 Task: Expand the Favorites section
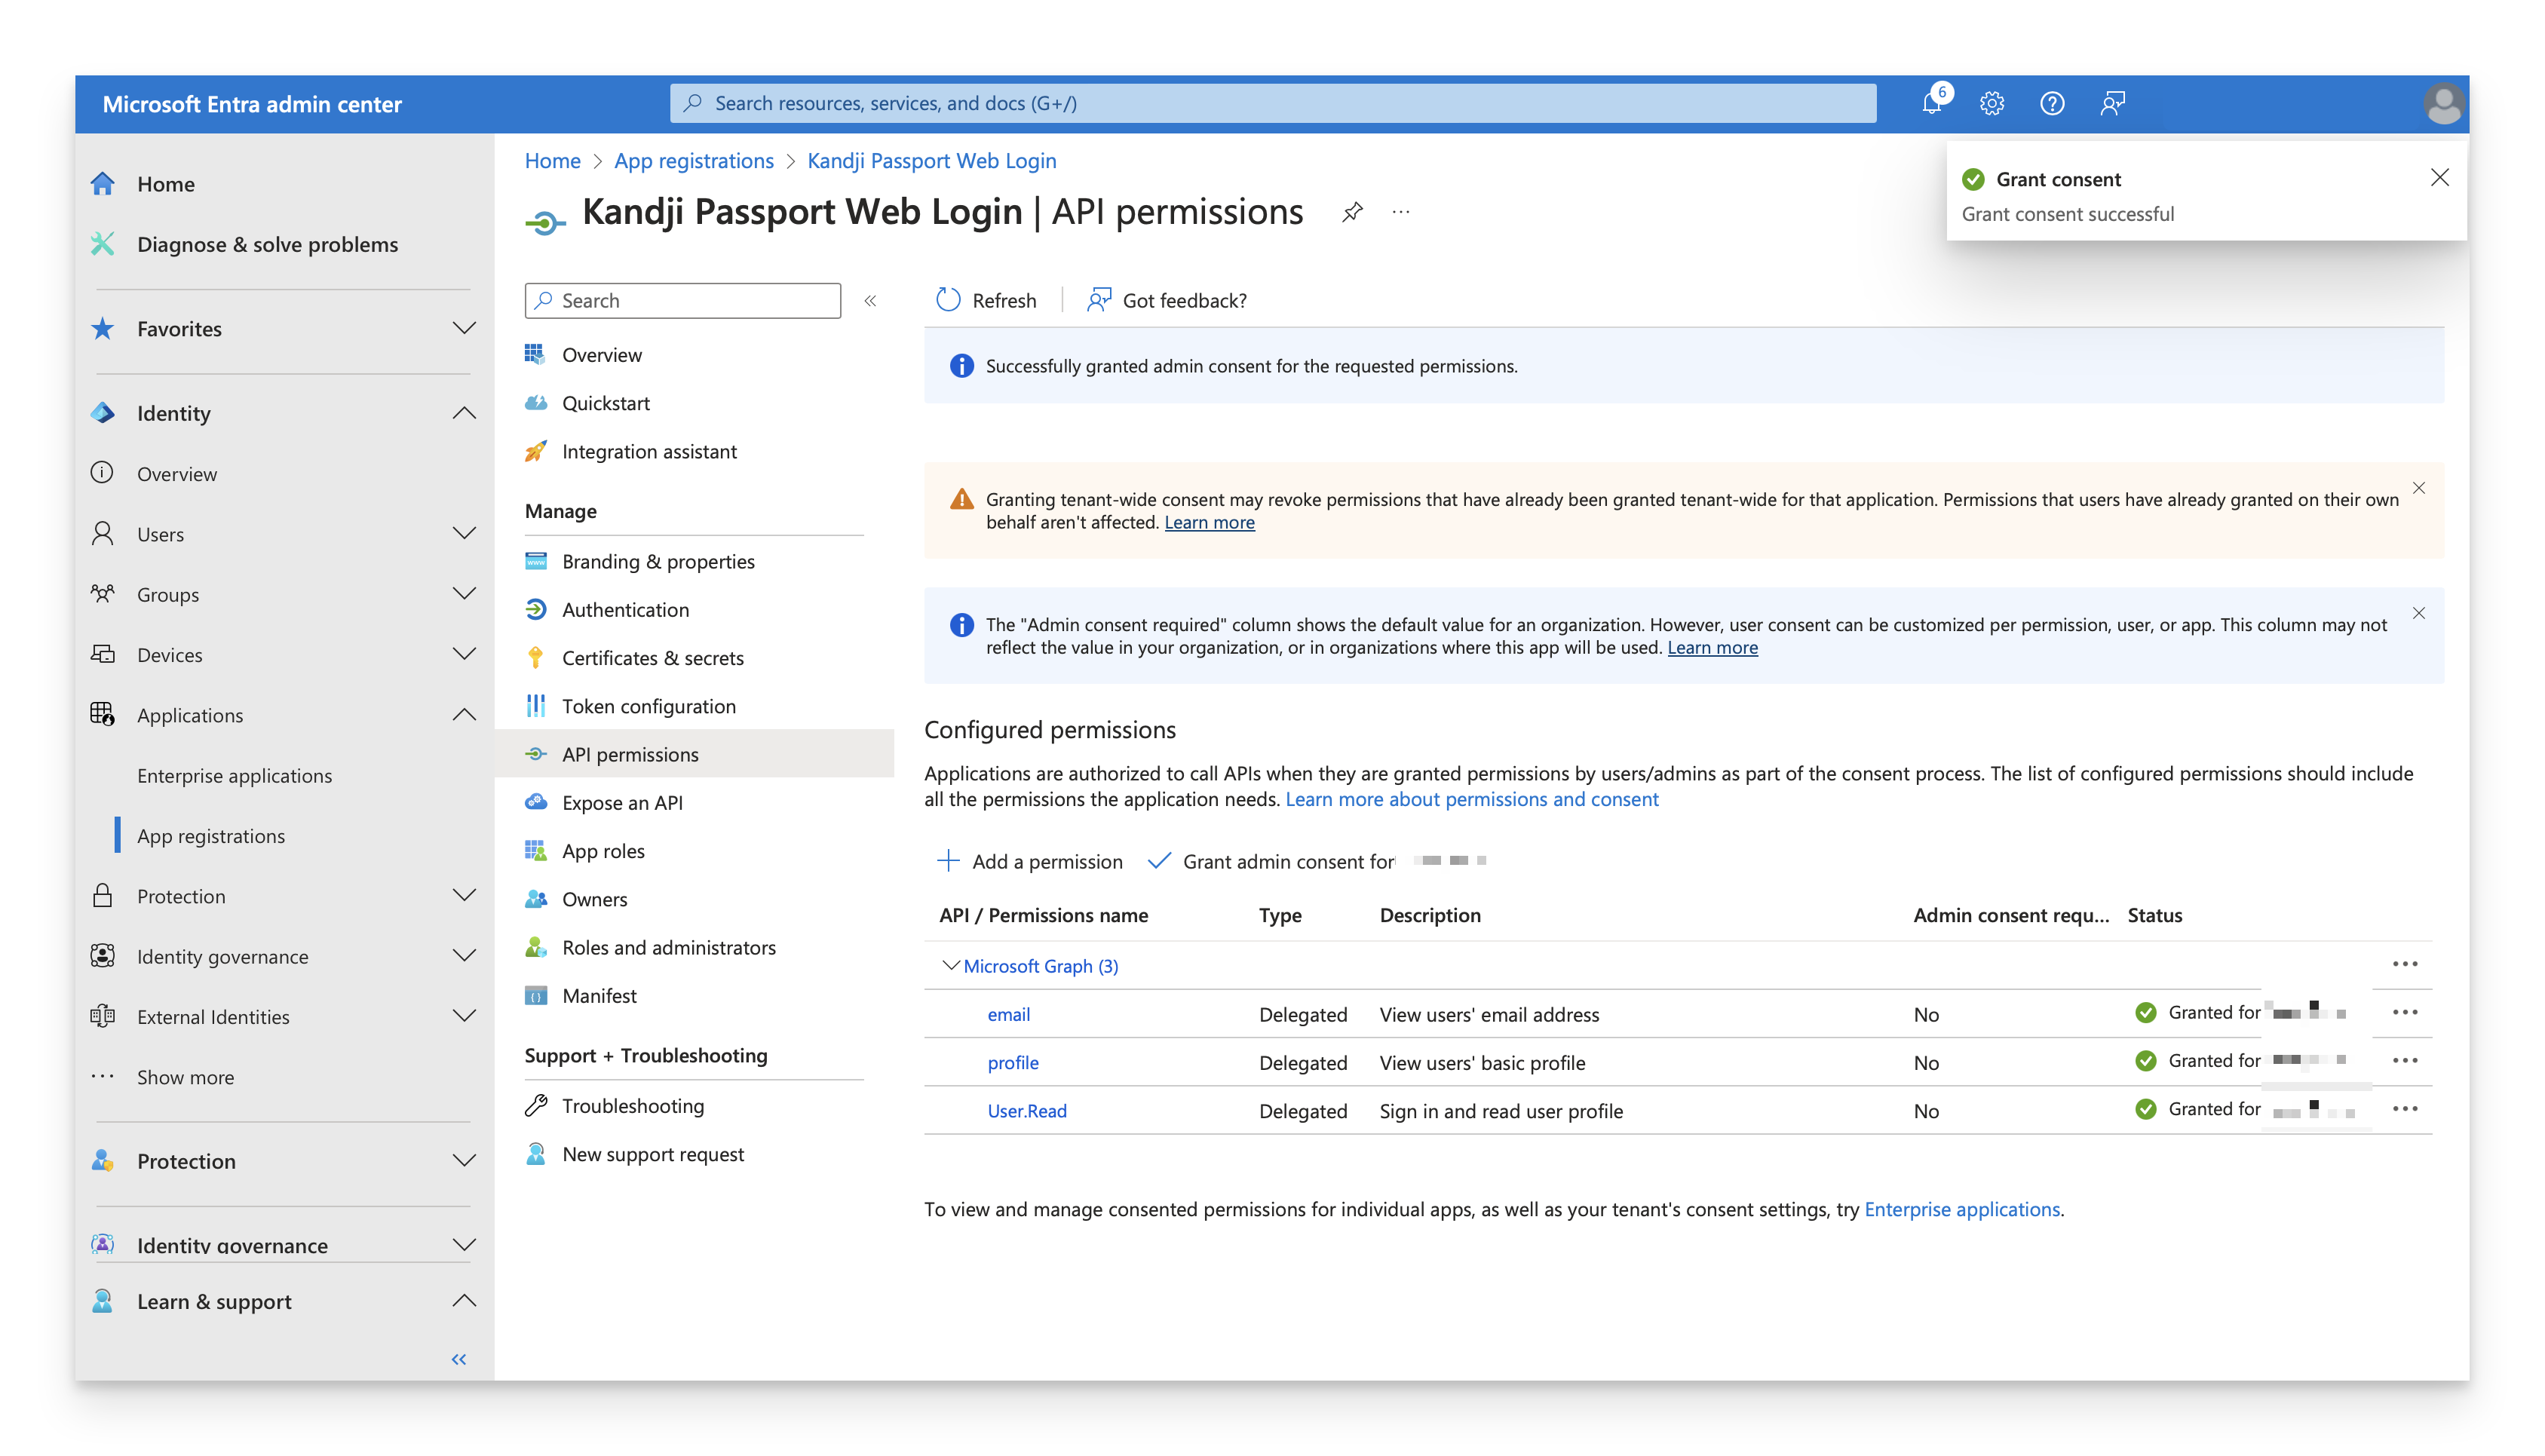tap(464, 329)
